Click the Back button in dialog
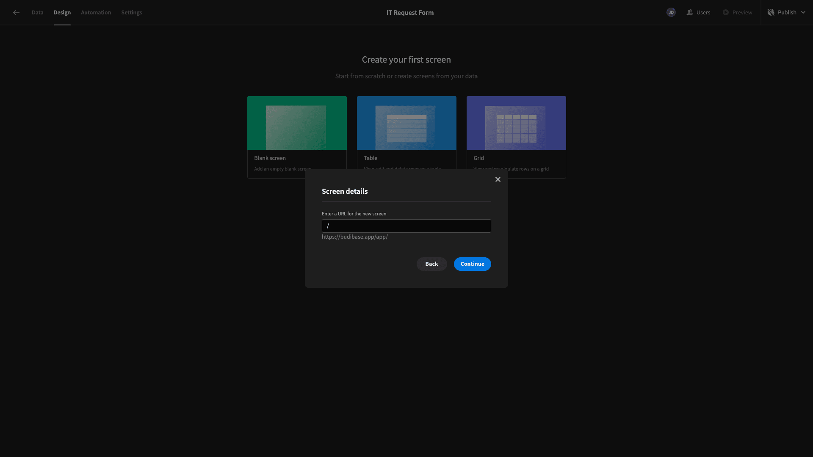813x457 pixels. pyautogui.click(x=432, y=264)
